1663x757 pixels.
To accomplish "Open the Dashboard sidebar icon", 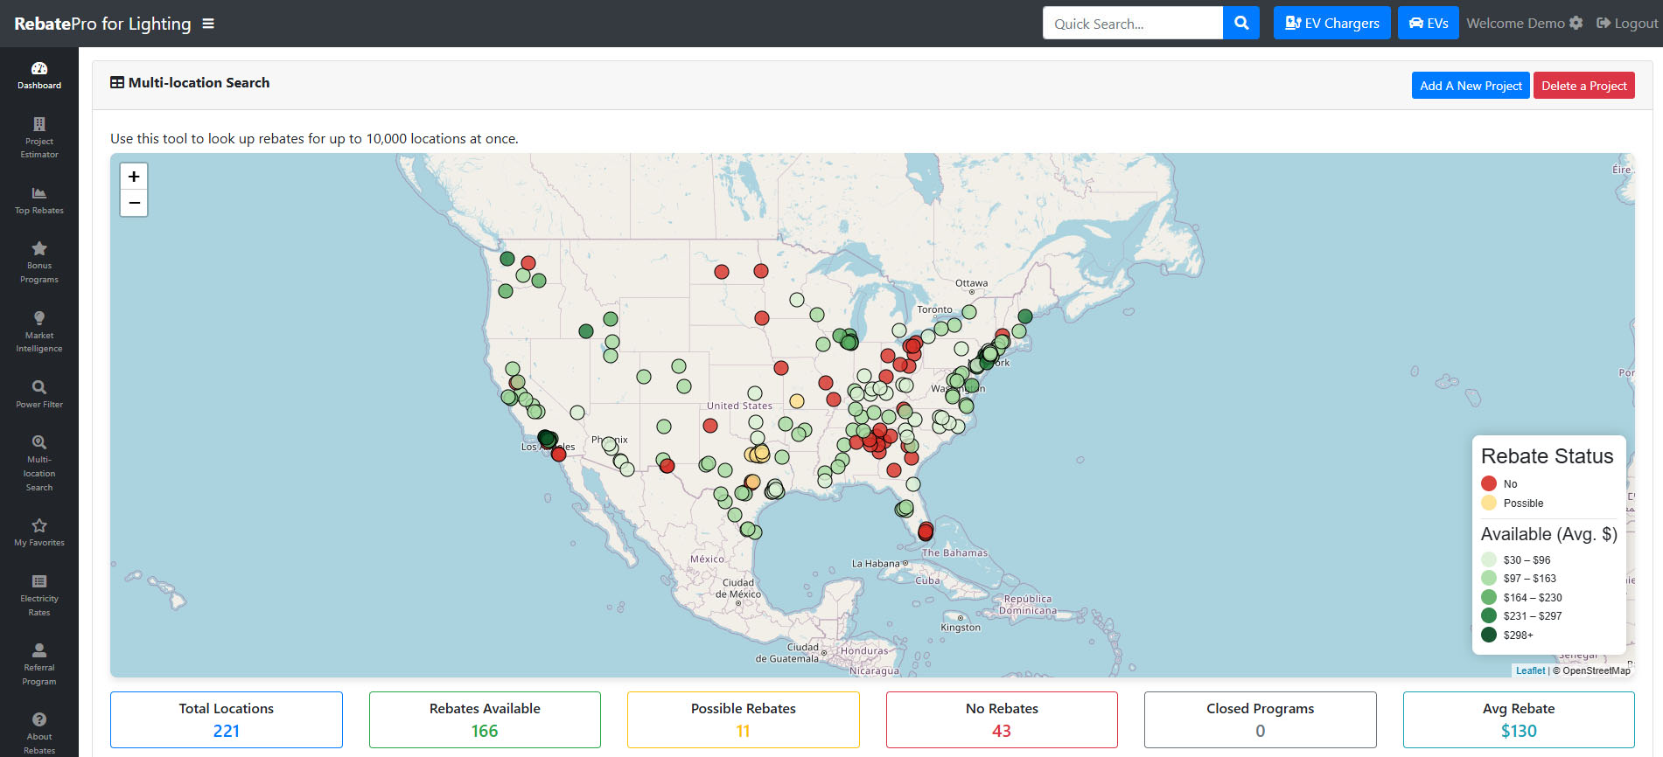I will click(x=39, y=69).
